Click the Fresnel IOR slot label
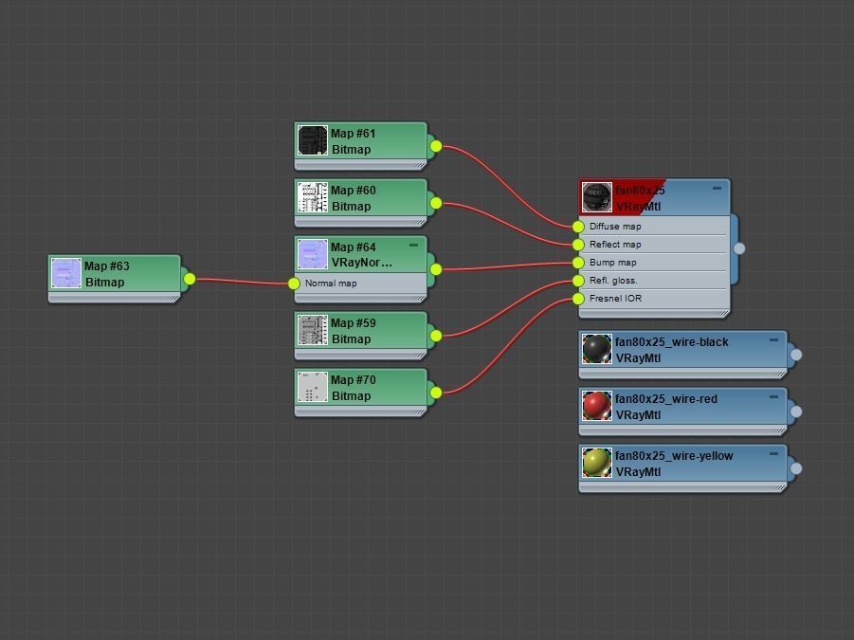This screenshot has height=640, width=854. coord(615,299)
